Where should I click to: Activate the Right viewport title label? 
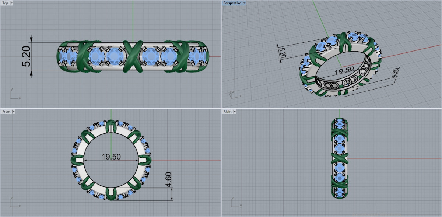click(227, 111)
